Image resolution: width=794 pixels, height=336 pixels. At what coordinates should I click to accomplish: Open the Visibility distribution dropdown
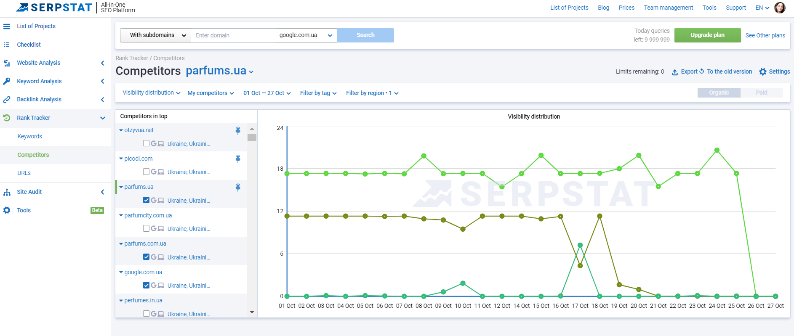click(x=152, y=93)
